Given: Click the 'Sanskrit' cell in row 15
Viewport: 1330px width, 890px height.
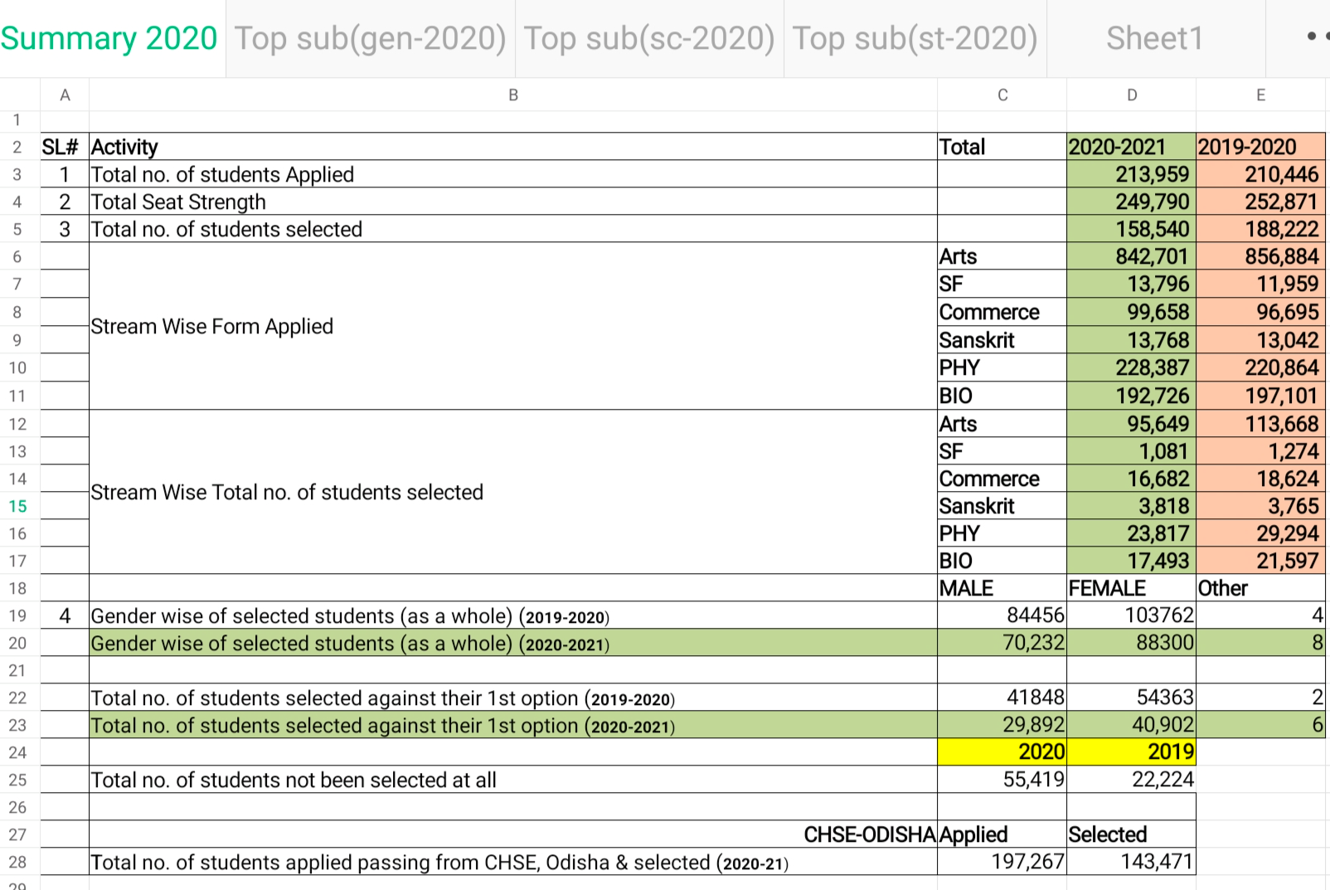Looking at the screenshot, I should [1002, 506].
